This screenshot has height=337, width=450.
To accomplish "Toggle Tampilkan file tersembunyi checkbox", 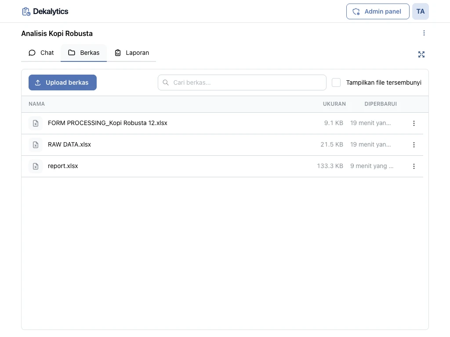I will (x=336, y=82).
